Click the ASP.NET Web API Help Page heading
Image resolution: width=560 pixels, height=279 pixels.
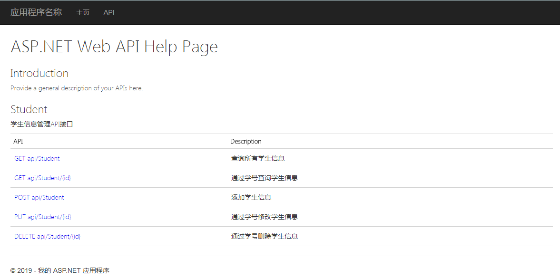pyautogui.click(x=114, y=46)
